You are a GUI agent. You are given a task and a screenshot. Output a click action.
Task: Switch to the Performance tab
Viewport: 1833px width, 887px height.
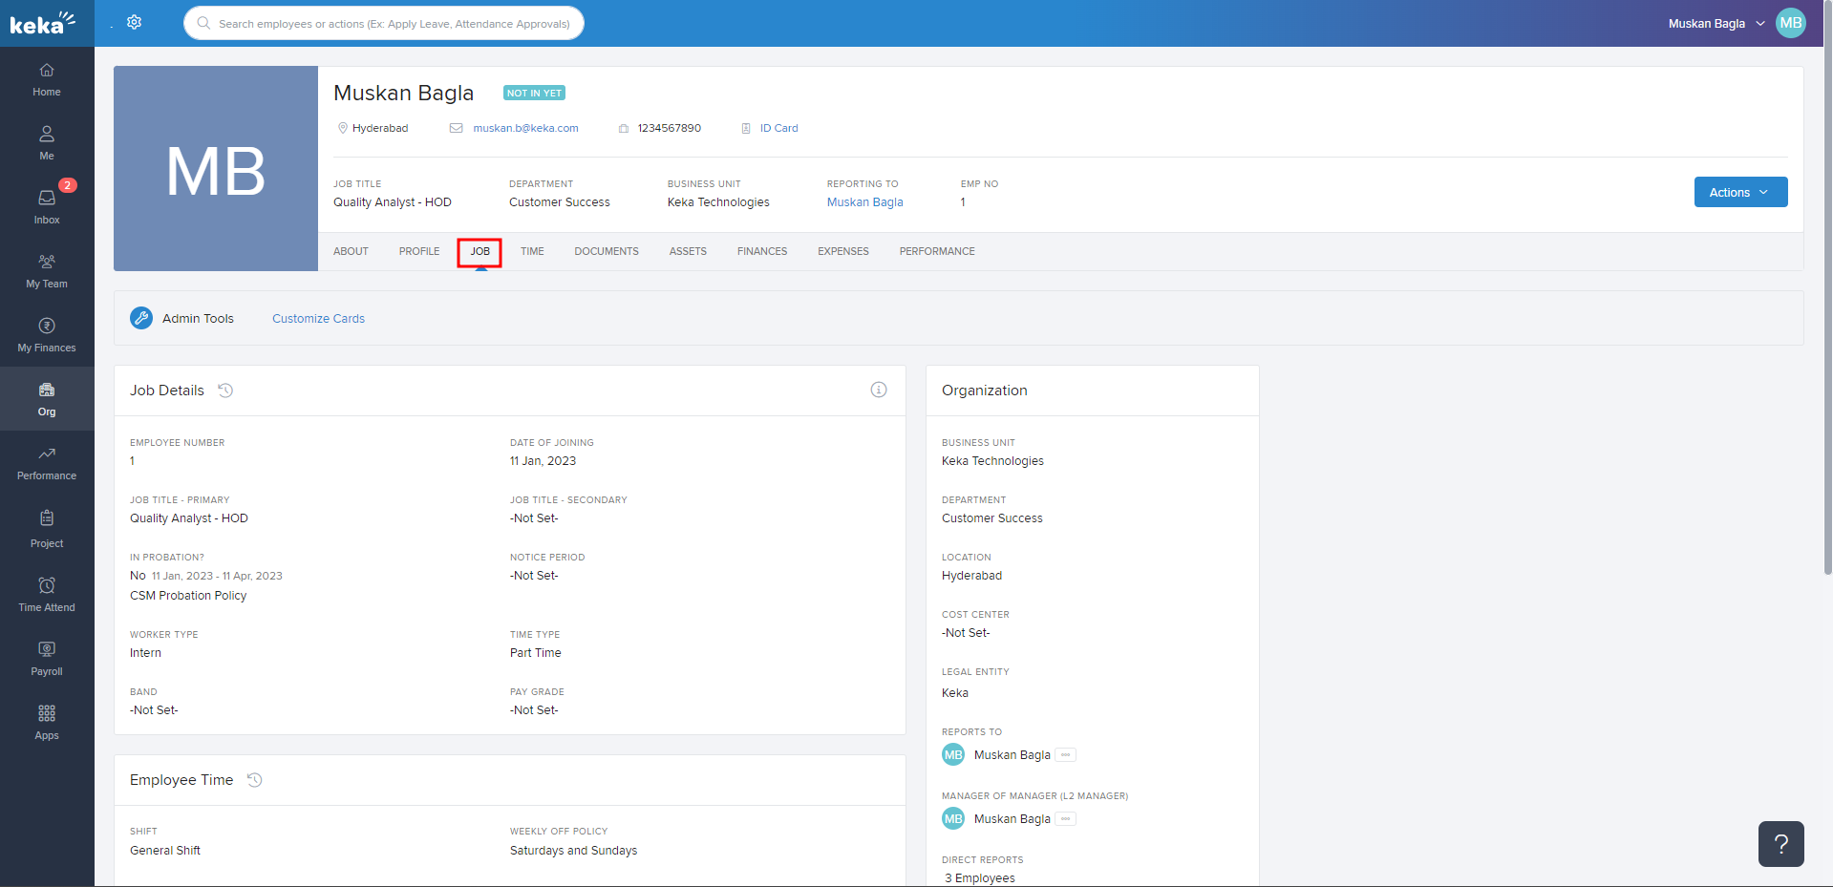point(937,251)
